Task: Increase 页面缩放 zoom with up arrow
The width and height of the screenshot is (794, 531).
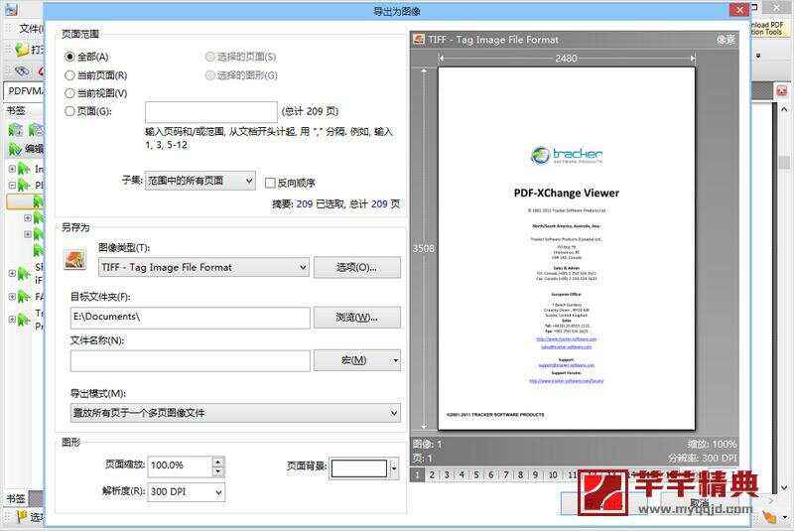Action: (x=217, y=462)
